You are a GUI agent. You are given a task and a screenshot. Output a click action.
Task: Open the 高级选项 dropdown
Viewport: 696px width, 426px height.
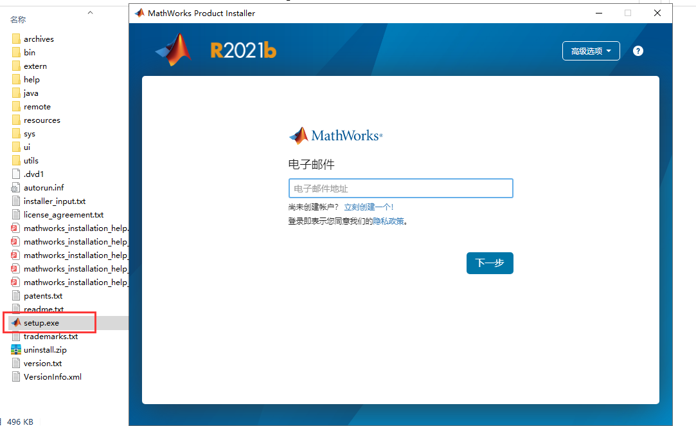click(x=591, y=50)
